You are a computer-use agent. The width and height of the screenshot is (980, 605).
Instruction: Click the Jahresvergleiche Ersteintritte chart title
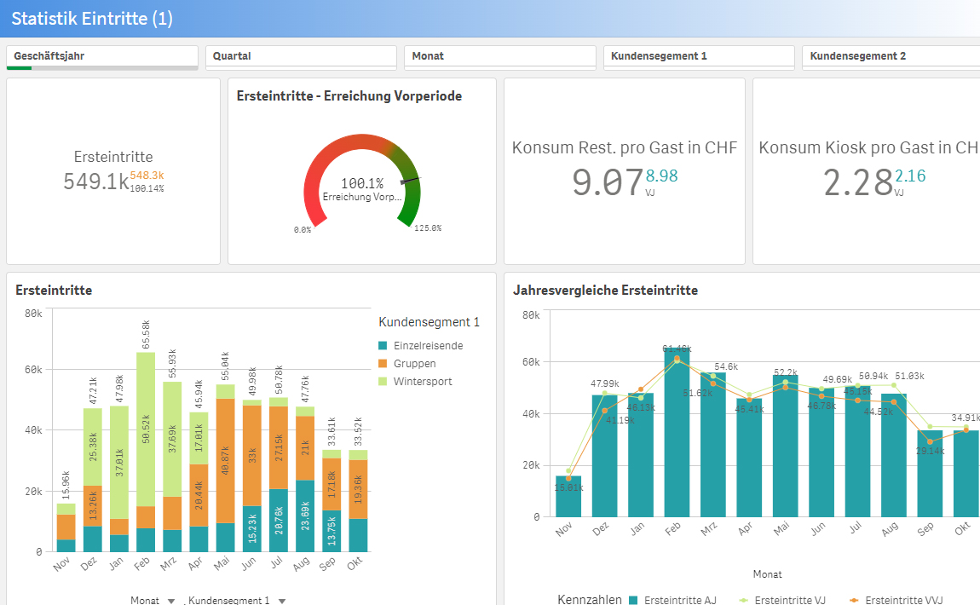point(605,290)
